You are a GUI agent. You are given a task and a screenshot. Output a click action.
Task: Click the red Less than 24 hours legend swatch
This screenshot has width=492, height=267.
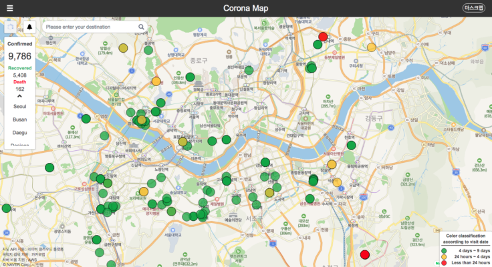[444, 263]
